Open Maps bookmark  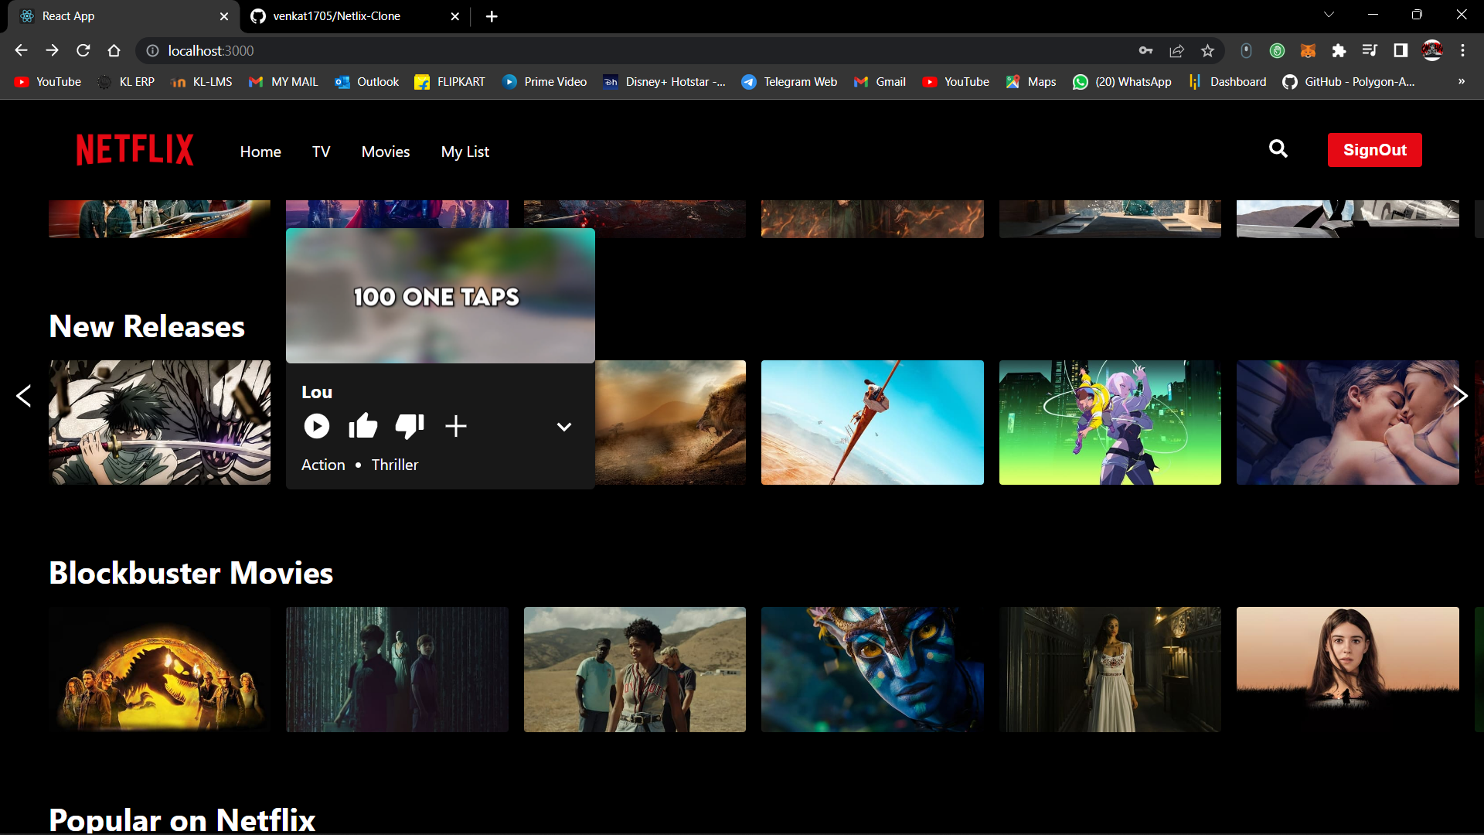point(1031,82)
